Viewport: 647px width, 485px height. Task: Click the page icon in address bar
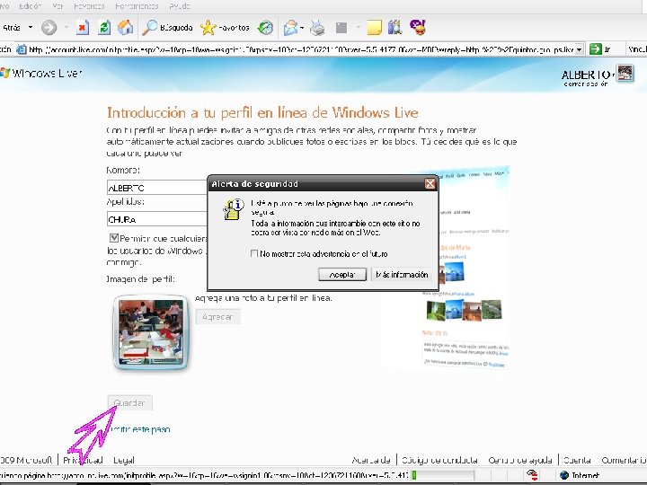tap(21, 49)
